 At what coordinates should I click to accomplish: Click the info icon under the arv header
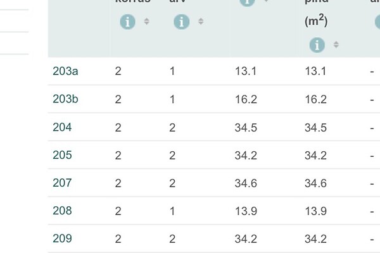(182, 22)
